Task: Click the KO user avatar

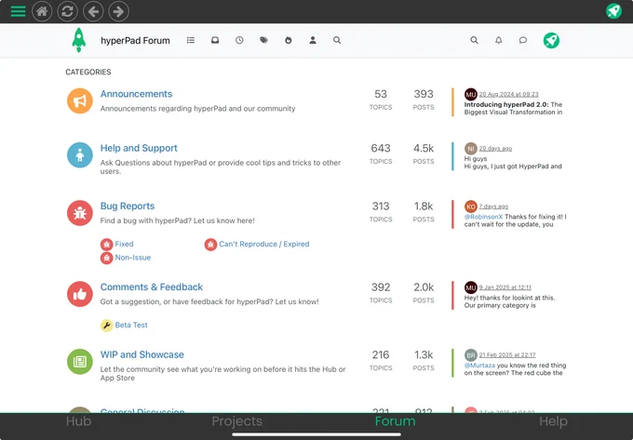Action: (471, 207)
